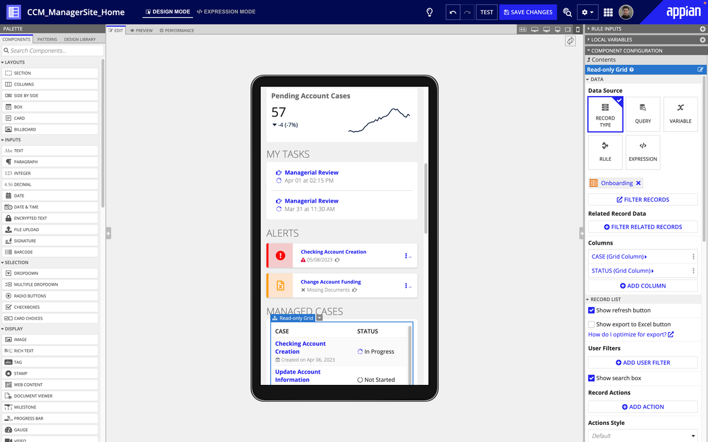Click the Save Changes button
Viewport: 708px width, 442px height.
(527, 12)
